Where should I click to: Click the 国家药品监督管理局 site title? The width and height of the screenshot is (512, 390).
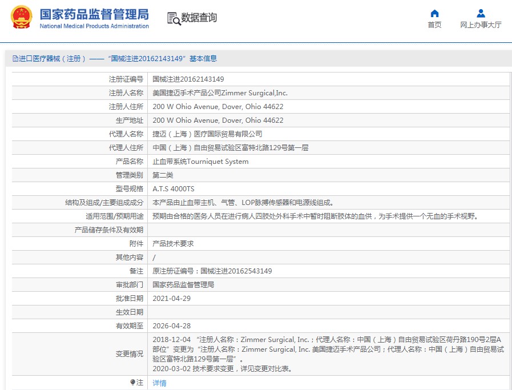pos(94,14)
